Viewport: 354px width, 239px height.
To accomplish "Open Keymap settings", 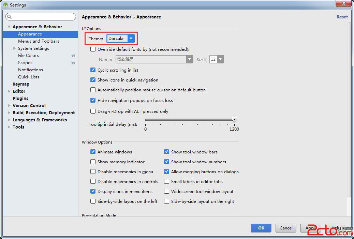I will point(21,84).
